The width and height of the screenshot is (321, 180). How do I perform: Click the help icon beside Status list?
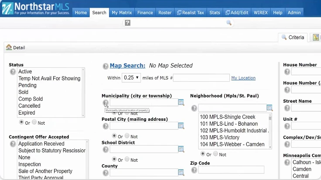pyautogui.click(x=13, y=72)
